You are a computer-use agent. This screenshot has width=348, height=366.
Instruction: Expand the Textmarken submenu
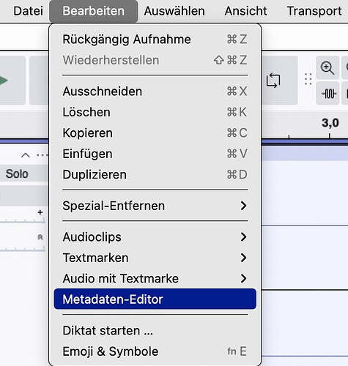tap(155, 258)
